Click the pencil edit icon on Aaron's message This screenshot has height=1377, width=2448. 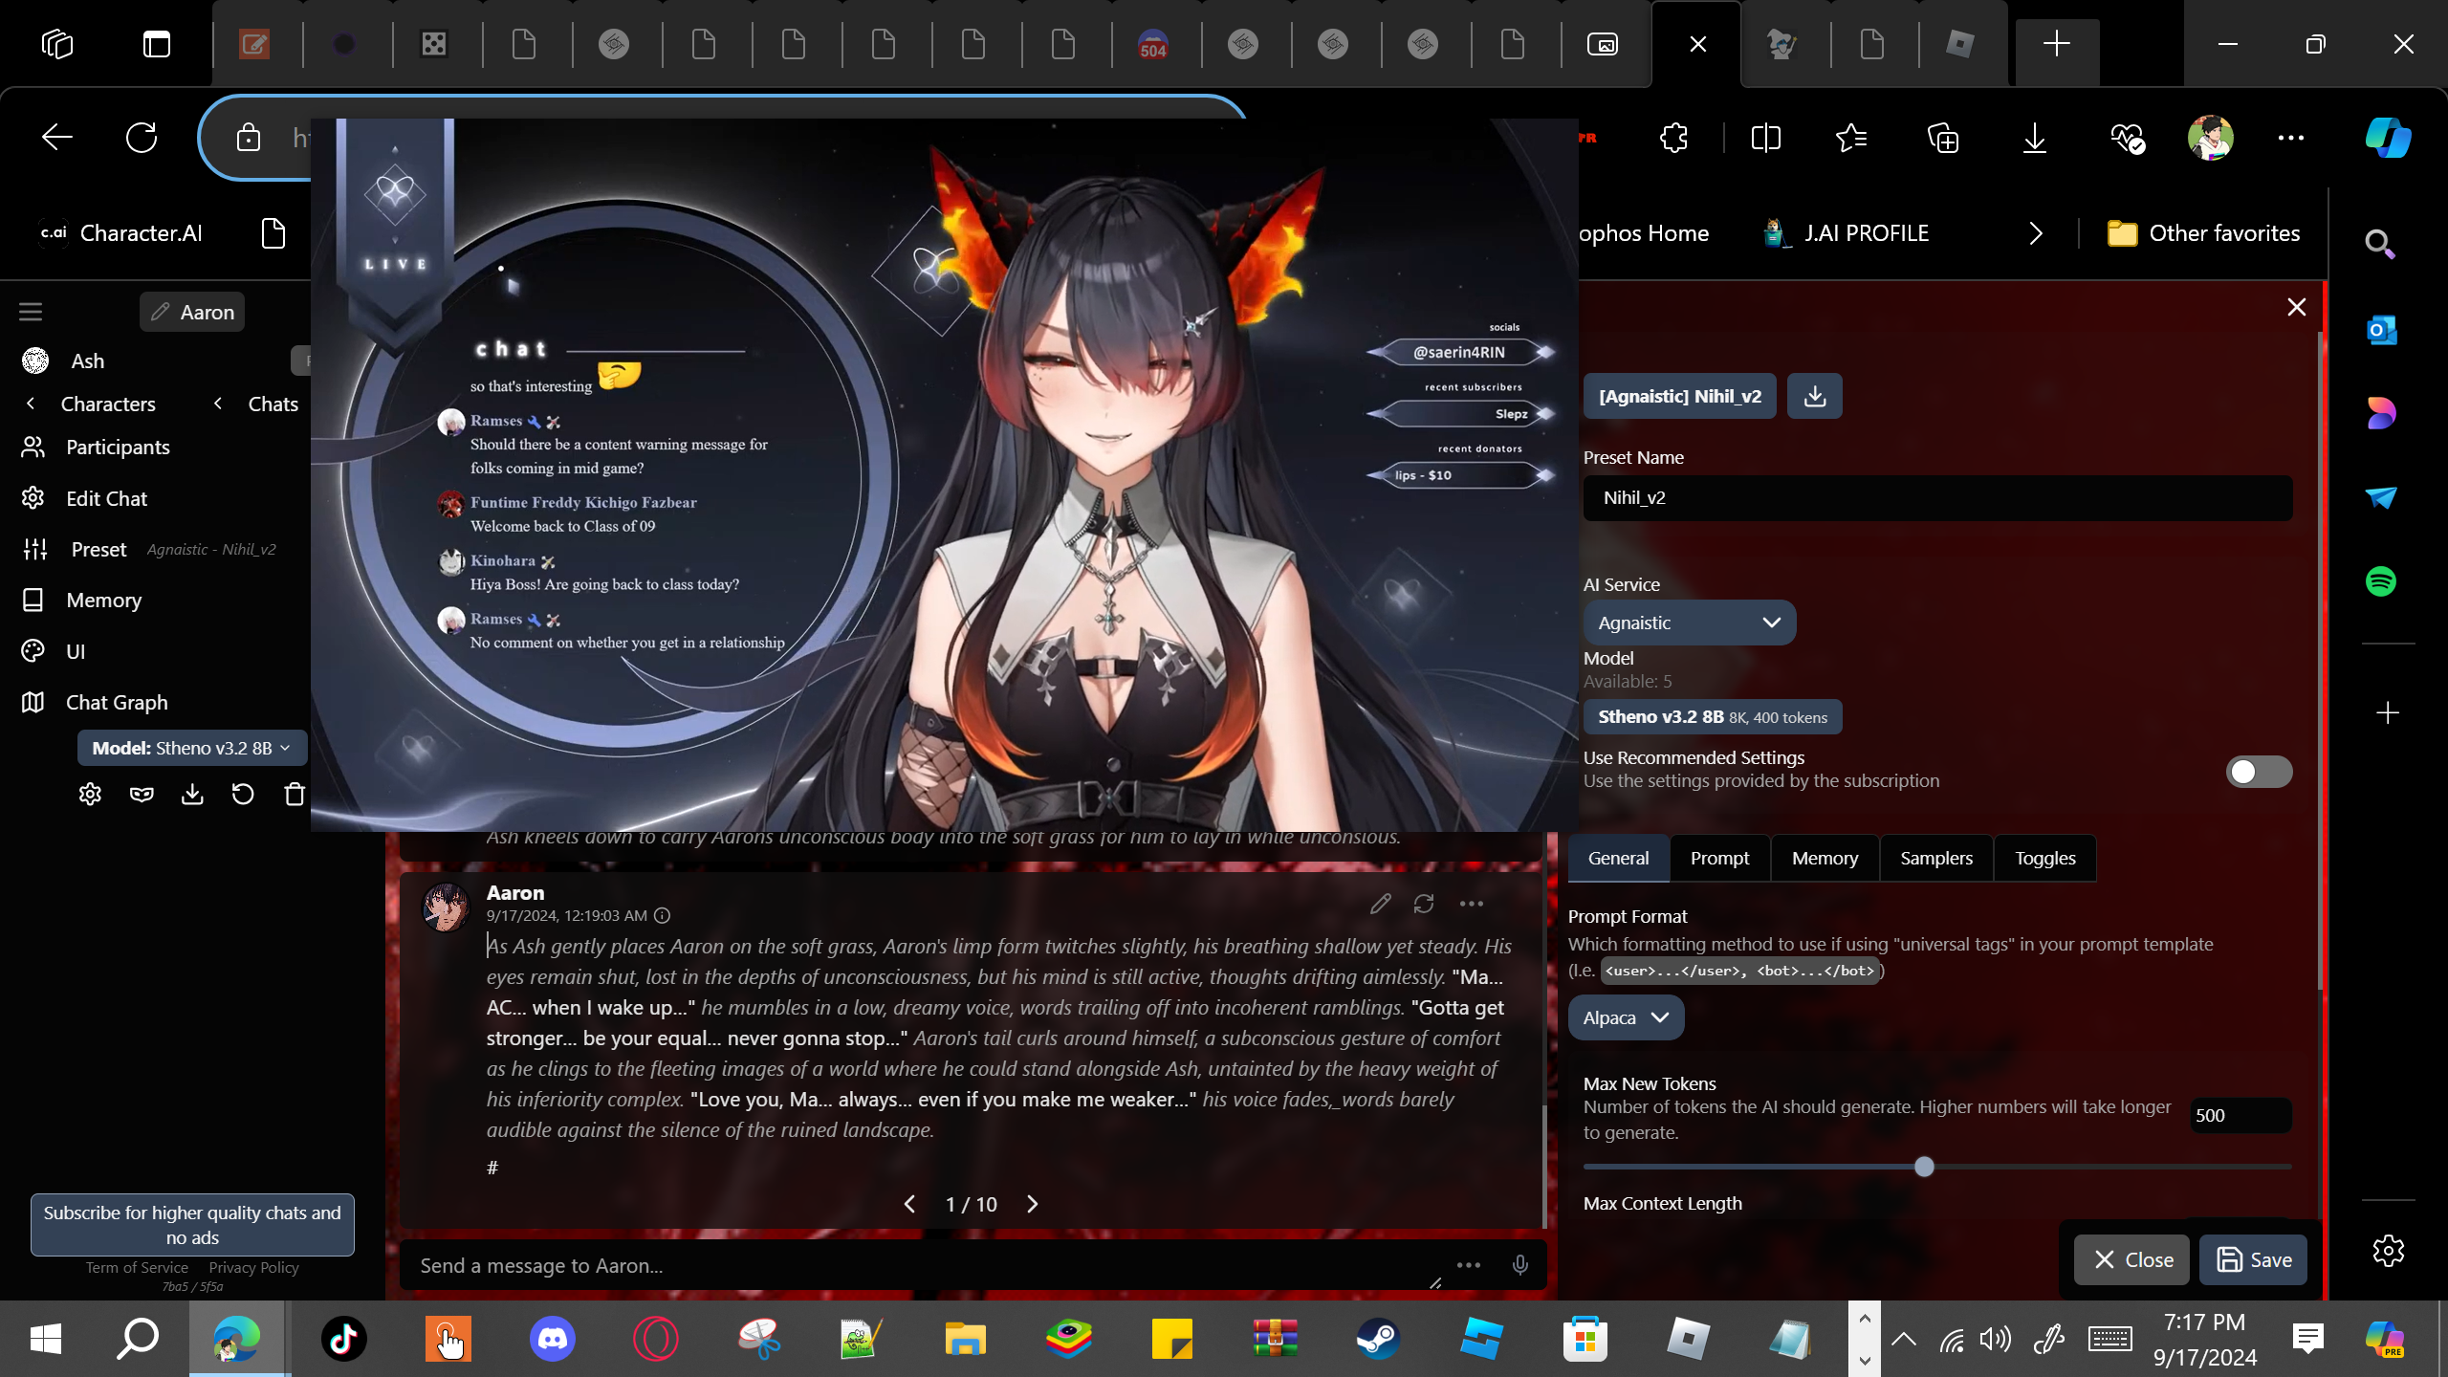point(1380,904)
